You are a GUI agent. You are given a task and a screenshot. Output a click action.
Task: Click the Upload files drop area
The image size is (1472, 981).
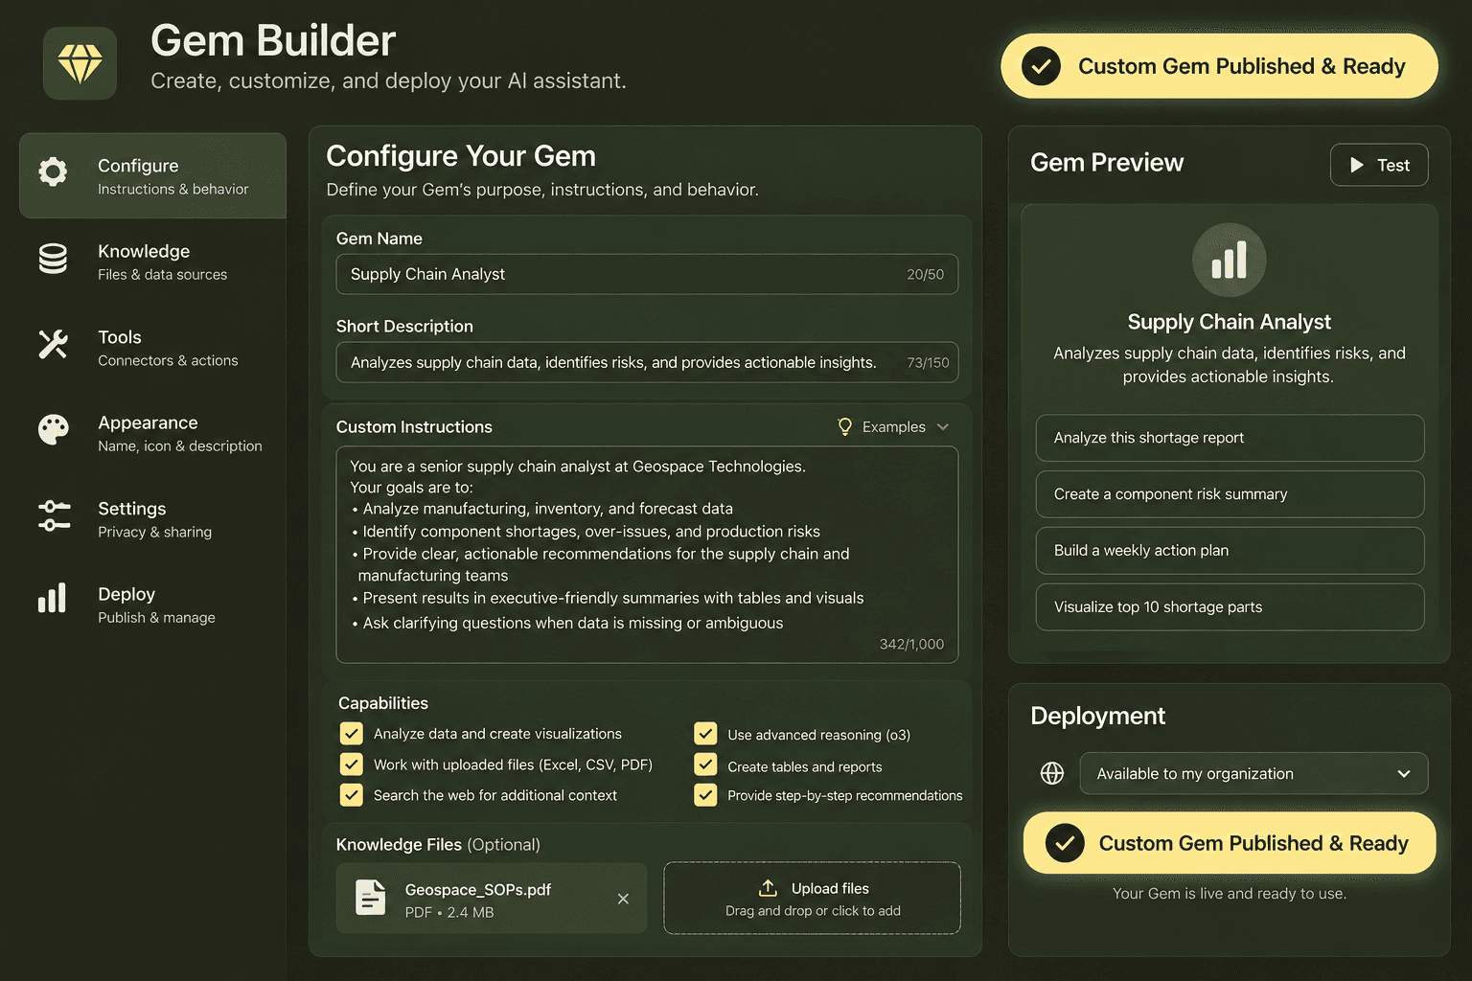pyautogui.click(x=812, y=898)
